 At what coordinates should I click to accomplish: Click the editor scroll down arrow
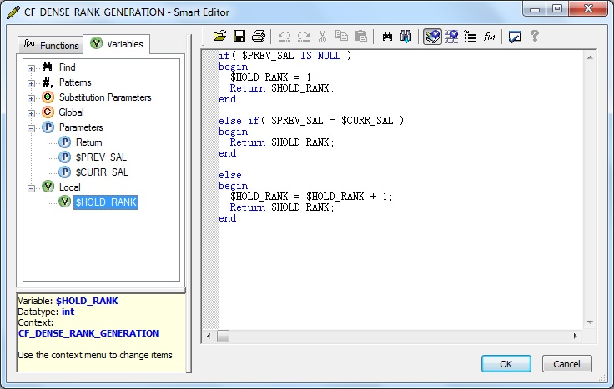click(590, 322)
